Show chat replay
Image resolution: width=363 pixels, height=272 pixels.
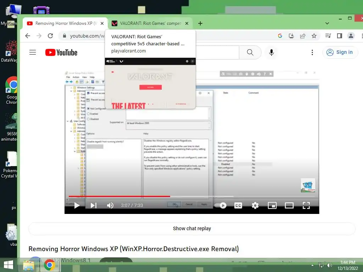click(x=192, y=228)
